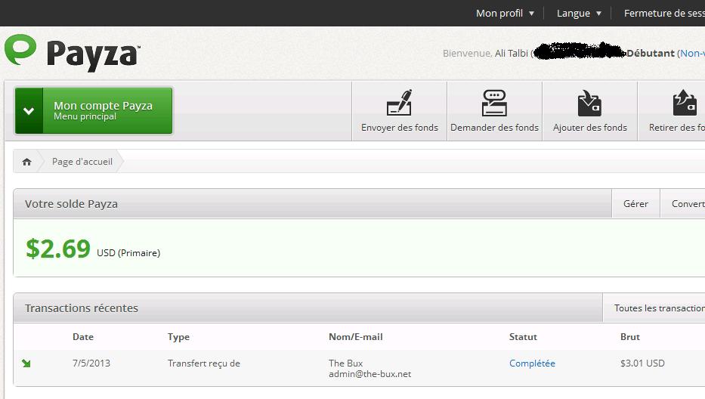Click the Date column header
Image resolution: width=705 pixels, height=399 pixels.
click(83, 336)
